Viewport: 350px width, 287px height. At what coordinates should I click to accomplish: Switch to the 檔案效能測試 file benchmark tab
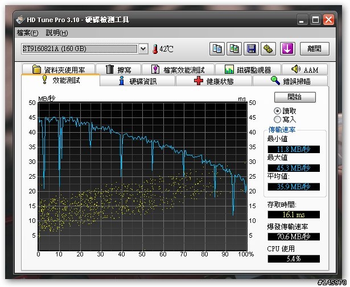point(178,70)
